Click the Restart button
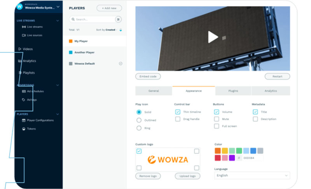This screenshot has width=311, height=189. [x=277, y=76]
